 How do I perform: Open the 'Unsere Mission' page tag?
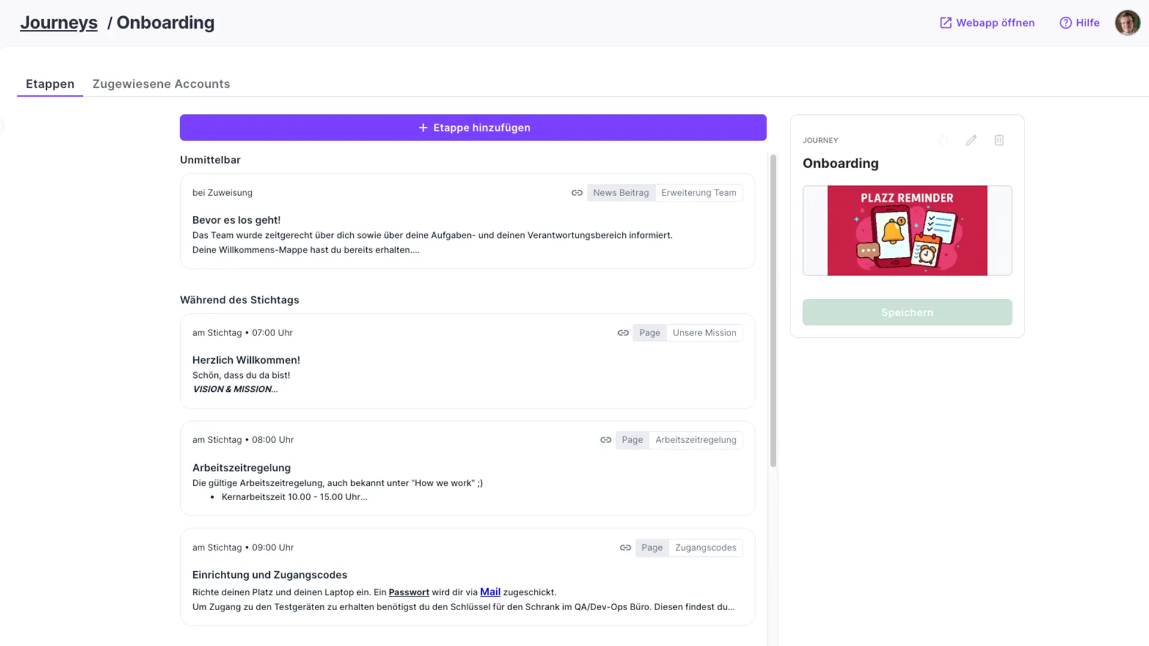(x=704, y=333)
